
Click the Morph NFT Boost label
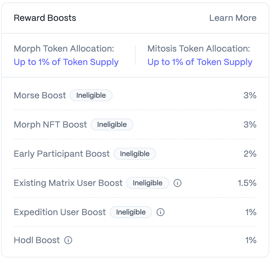click(x=50, y=125)
